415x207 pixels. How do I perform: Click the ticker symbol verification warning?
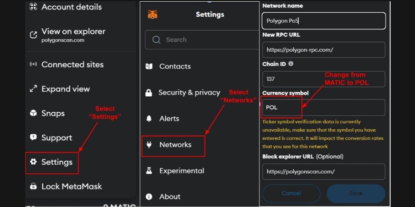click(323, 134)
